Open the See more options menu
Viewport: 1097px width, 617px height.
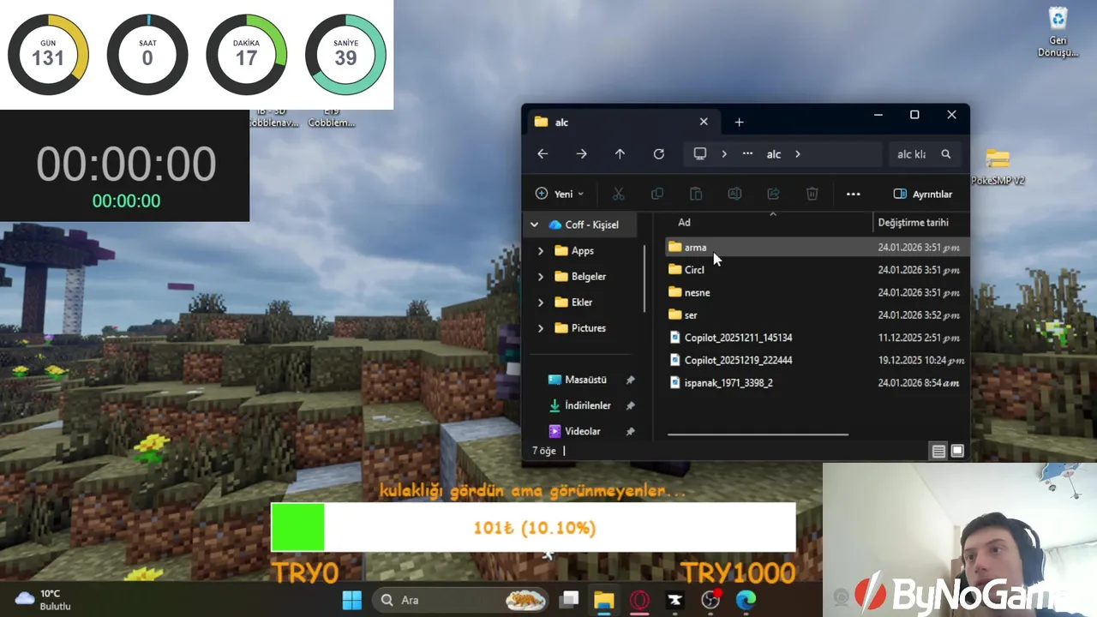coord(853,194)
